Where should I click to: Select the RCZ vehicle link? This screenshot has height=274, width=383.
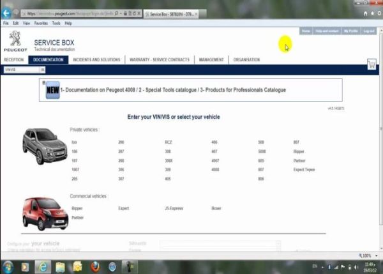pos(169,142)
